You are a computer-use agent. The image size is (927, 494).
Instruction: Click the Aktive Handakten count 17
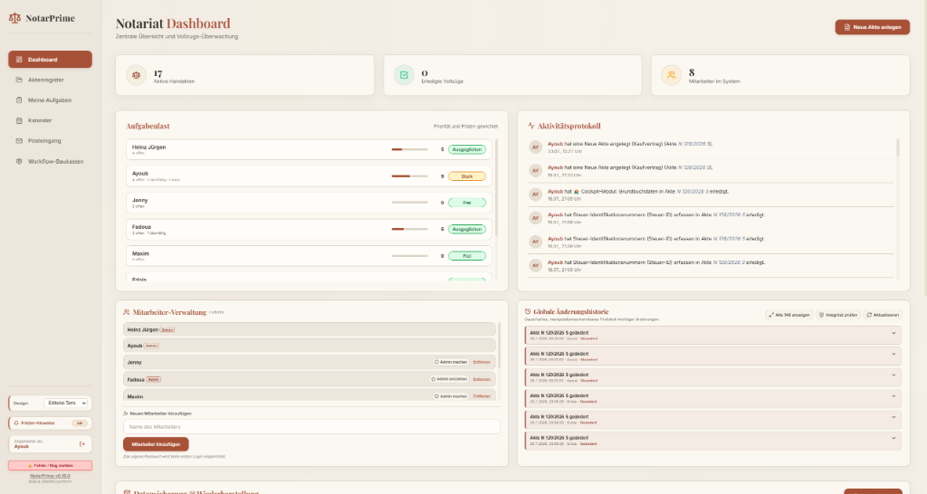(158, 72)
